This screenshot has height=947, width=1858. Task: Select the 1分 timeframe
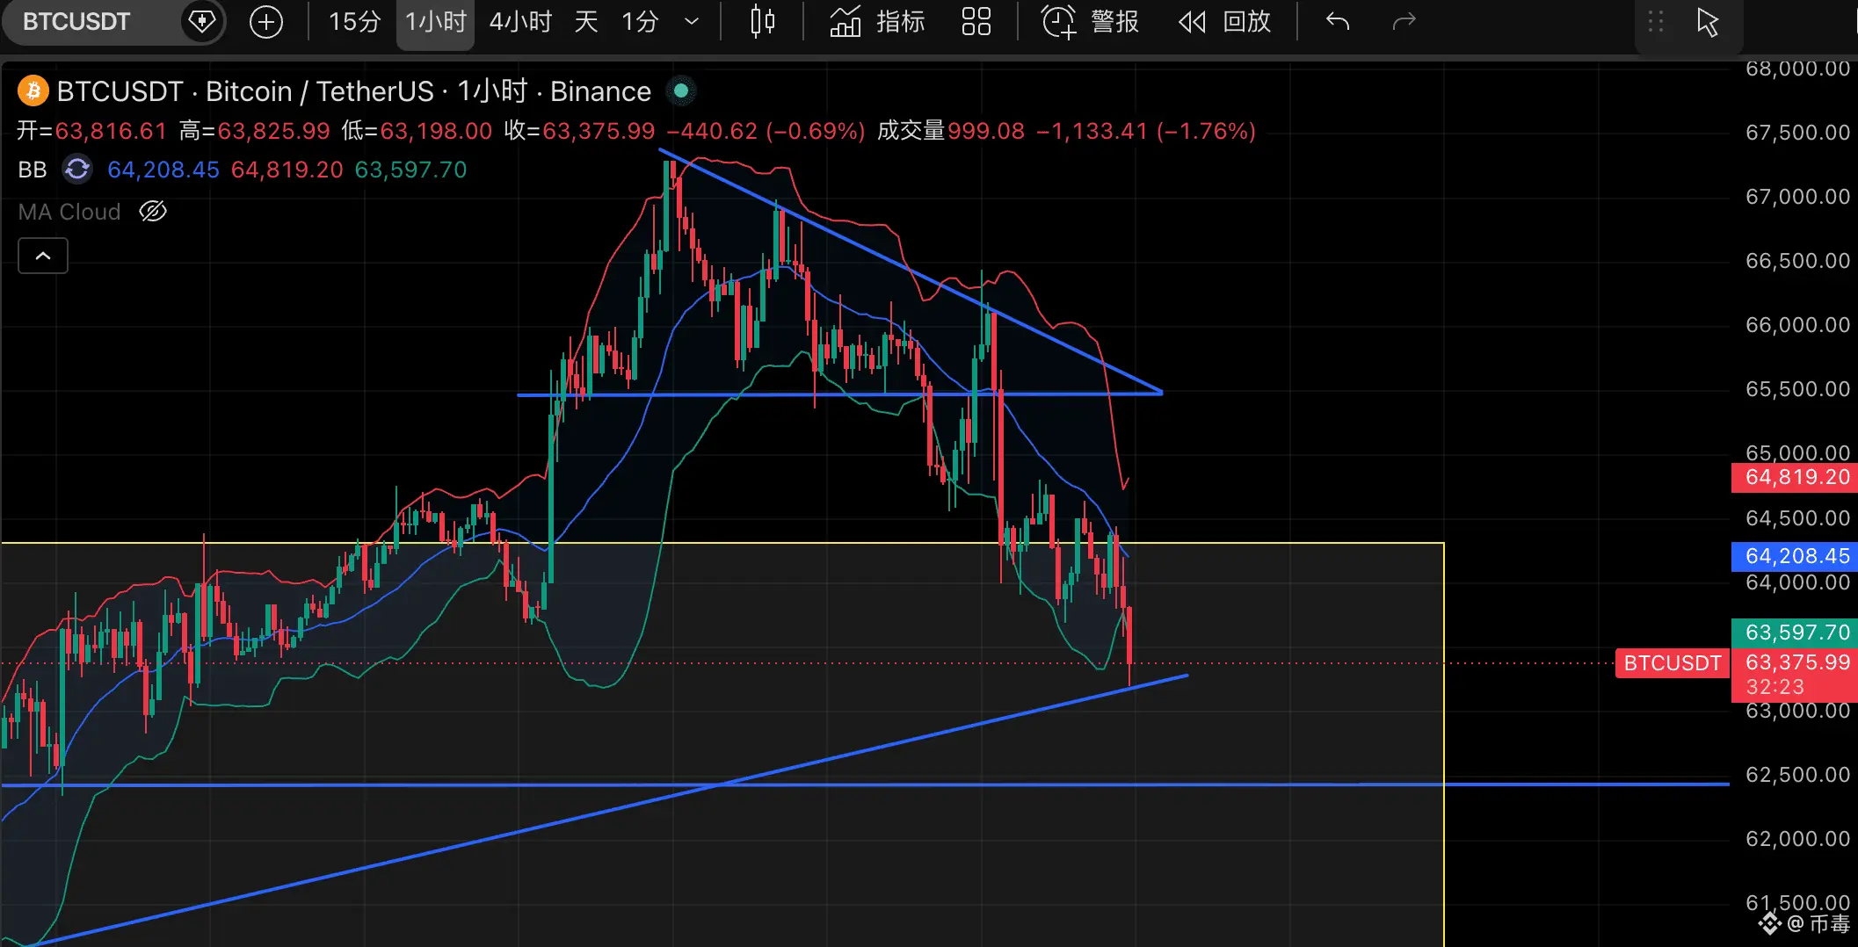[x=639, y=21]
